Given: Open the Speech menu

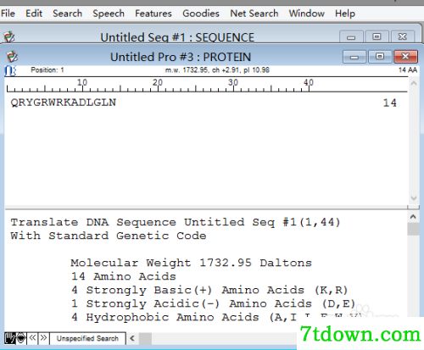Looking at the screenshot, I should (109, 14).
